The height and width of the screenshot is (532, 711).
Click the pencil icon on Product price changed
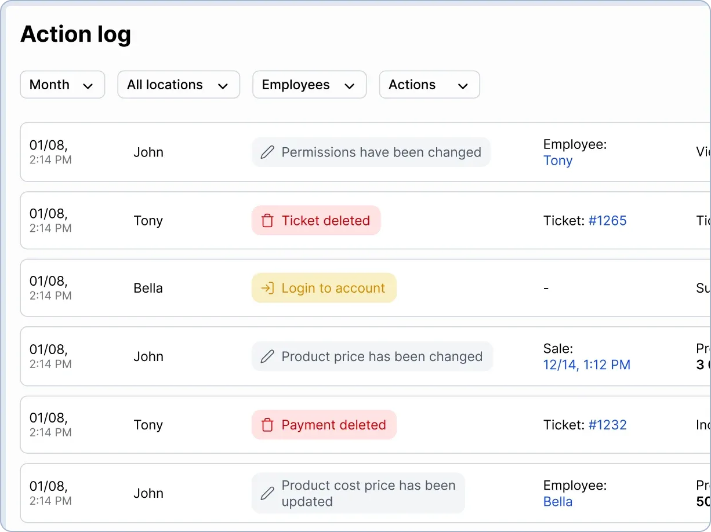tap(267, 356)
